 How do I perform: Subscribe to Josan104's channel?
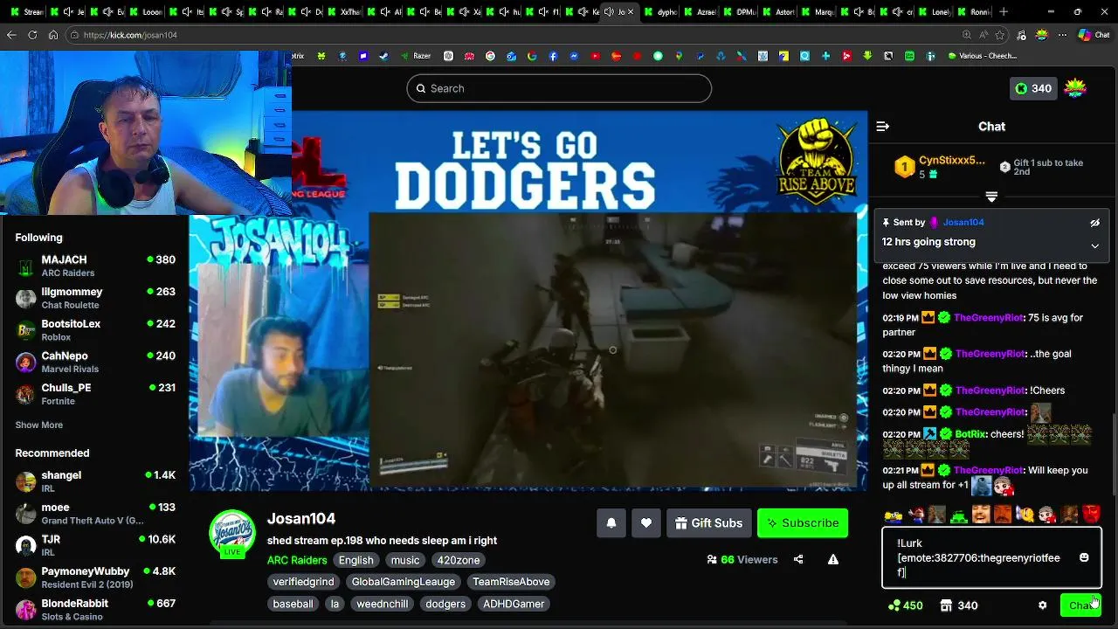point(803,523)
